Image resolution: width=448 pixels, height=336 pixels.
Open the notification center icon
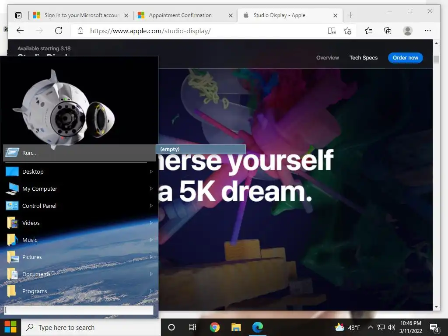434,327
